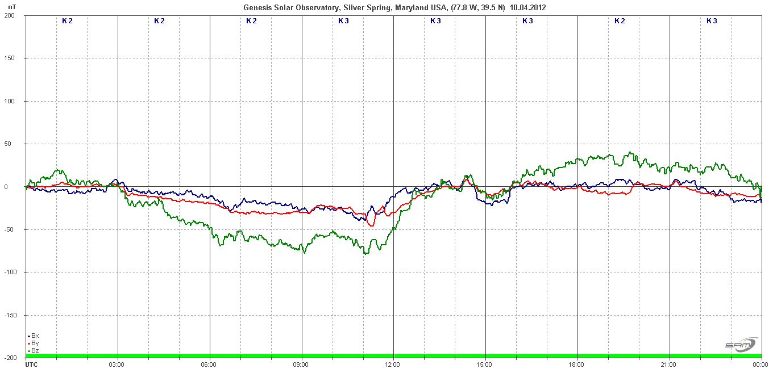The width and height of the screenshot is (773, 373).
Task: Select the 12:00 time axis marker
Action: [x=393, y=364]
